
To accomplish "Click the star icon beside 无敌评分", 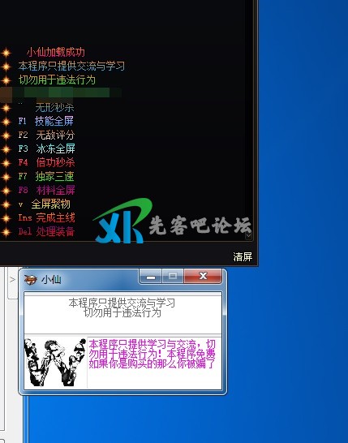I will (x=6, y=135).
